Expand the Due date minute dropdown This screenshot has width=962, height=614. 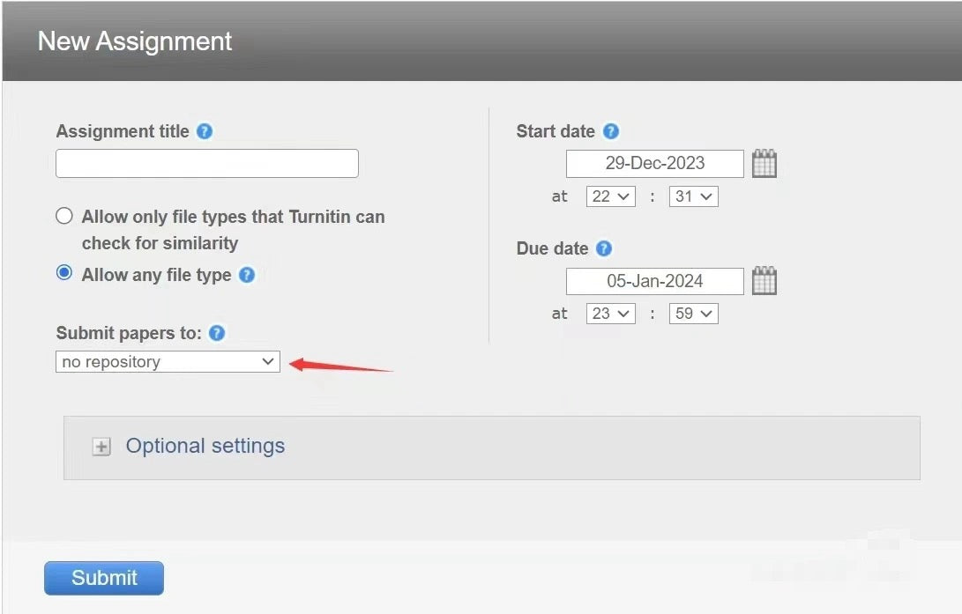pos(693,314)
